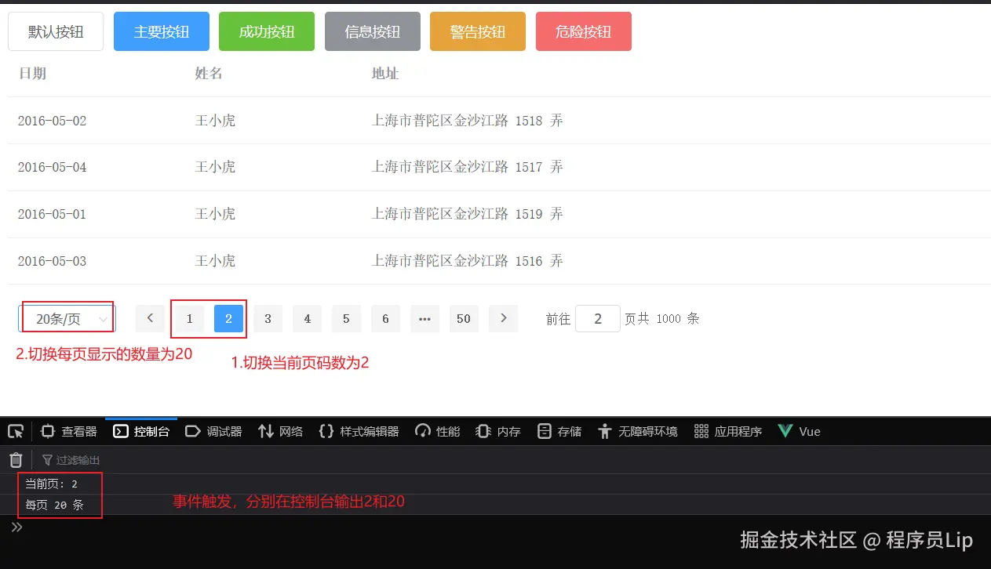The image size is (991, 569).
Task: Switch to the 存储 storage tab
Action: click(559, 430)
